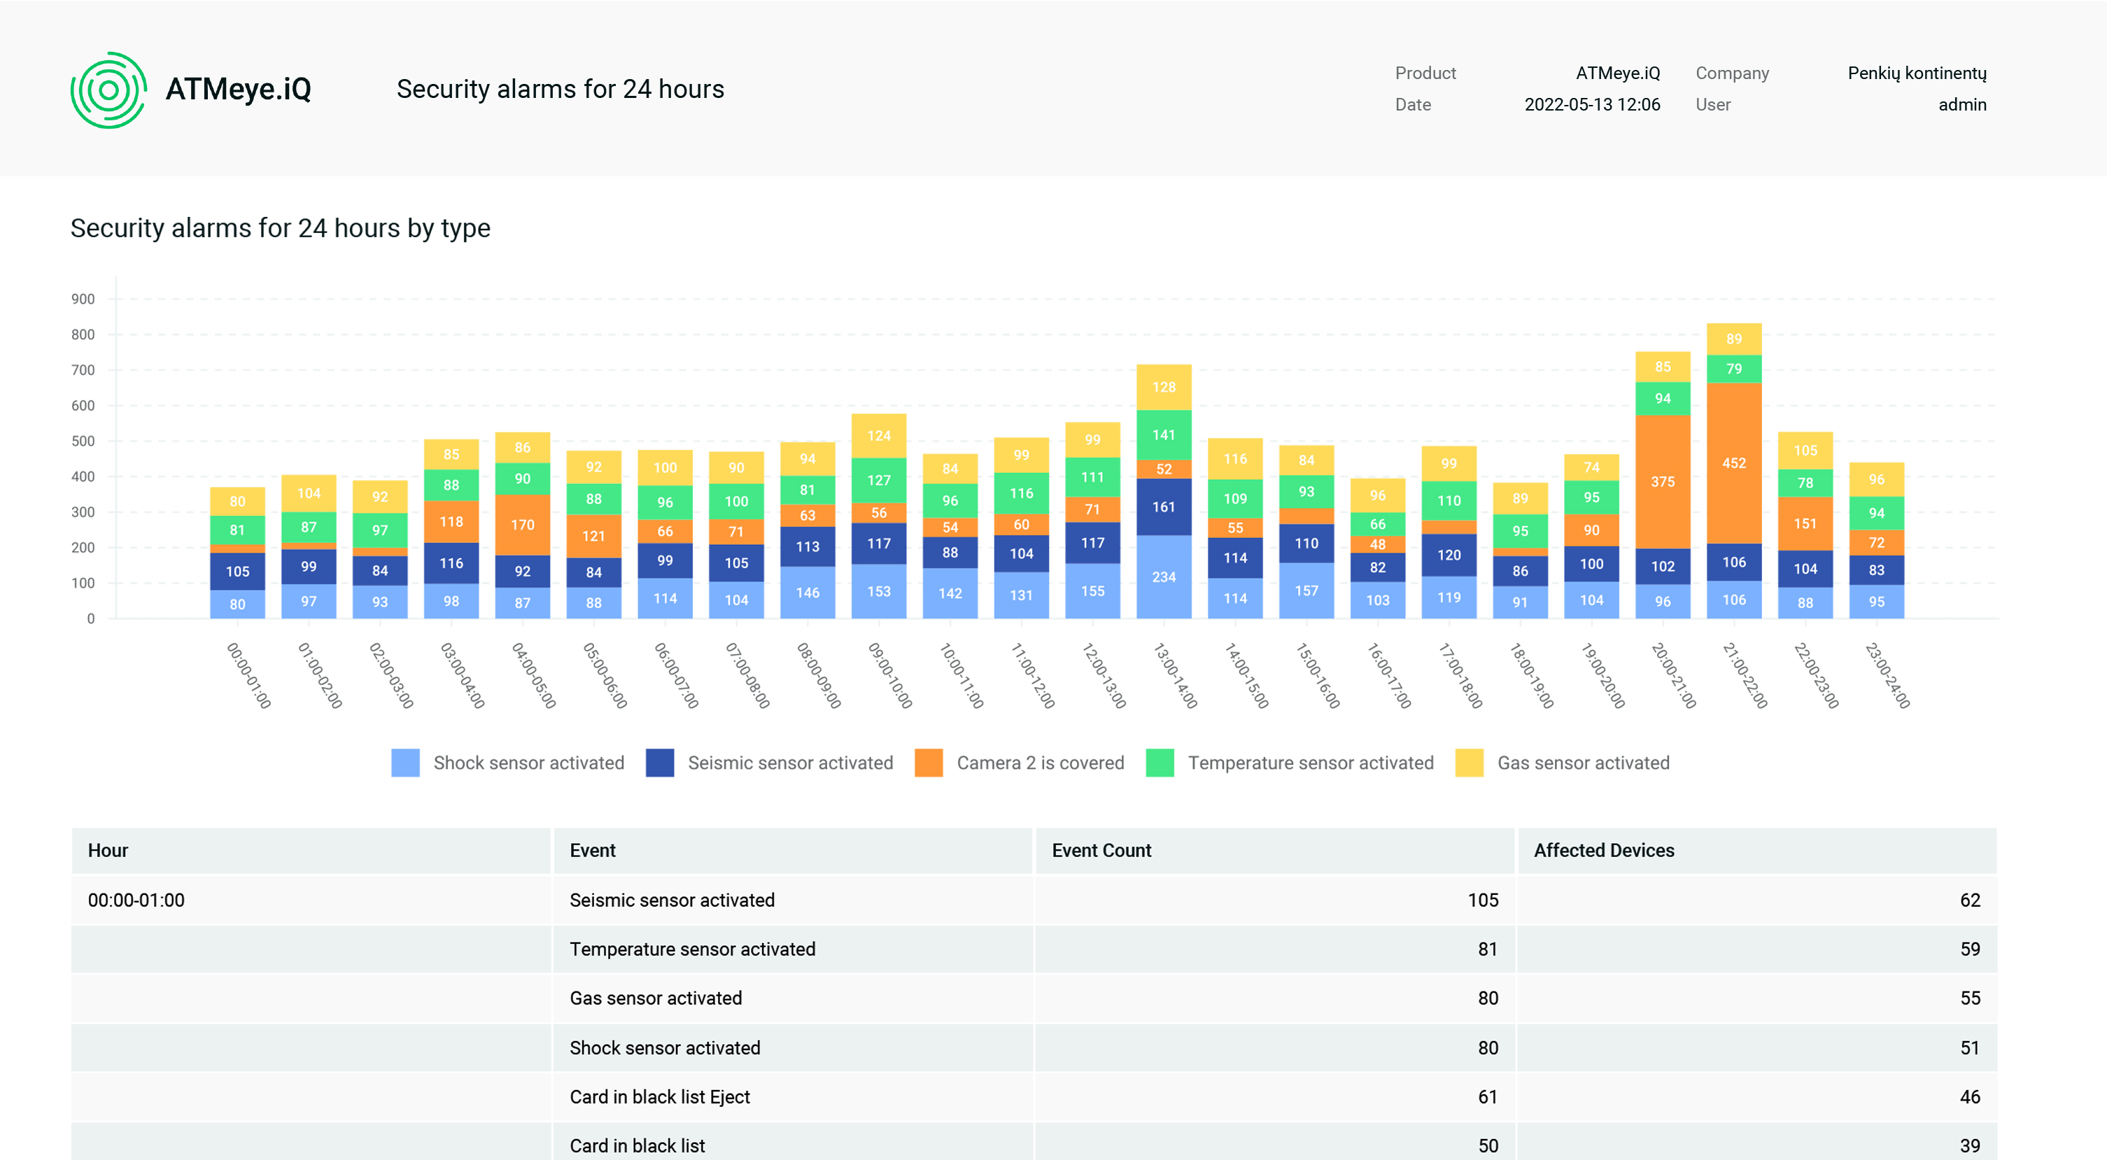This screenshot has height=1160, width=2107.
Task: Toggle Gas sensor activated legend swatch
Action: [x=1469, y=763]
